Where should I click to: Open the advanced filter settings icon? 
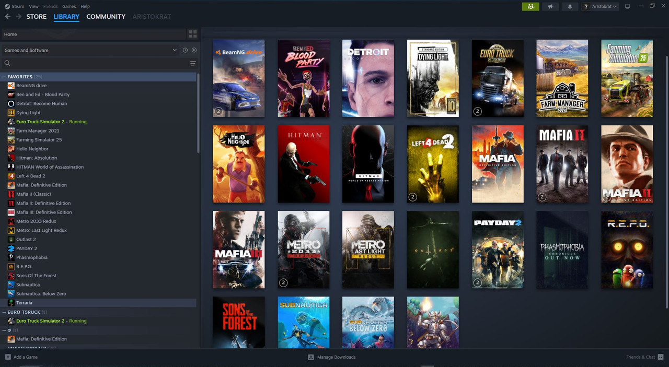click(x=193, y=63)
